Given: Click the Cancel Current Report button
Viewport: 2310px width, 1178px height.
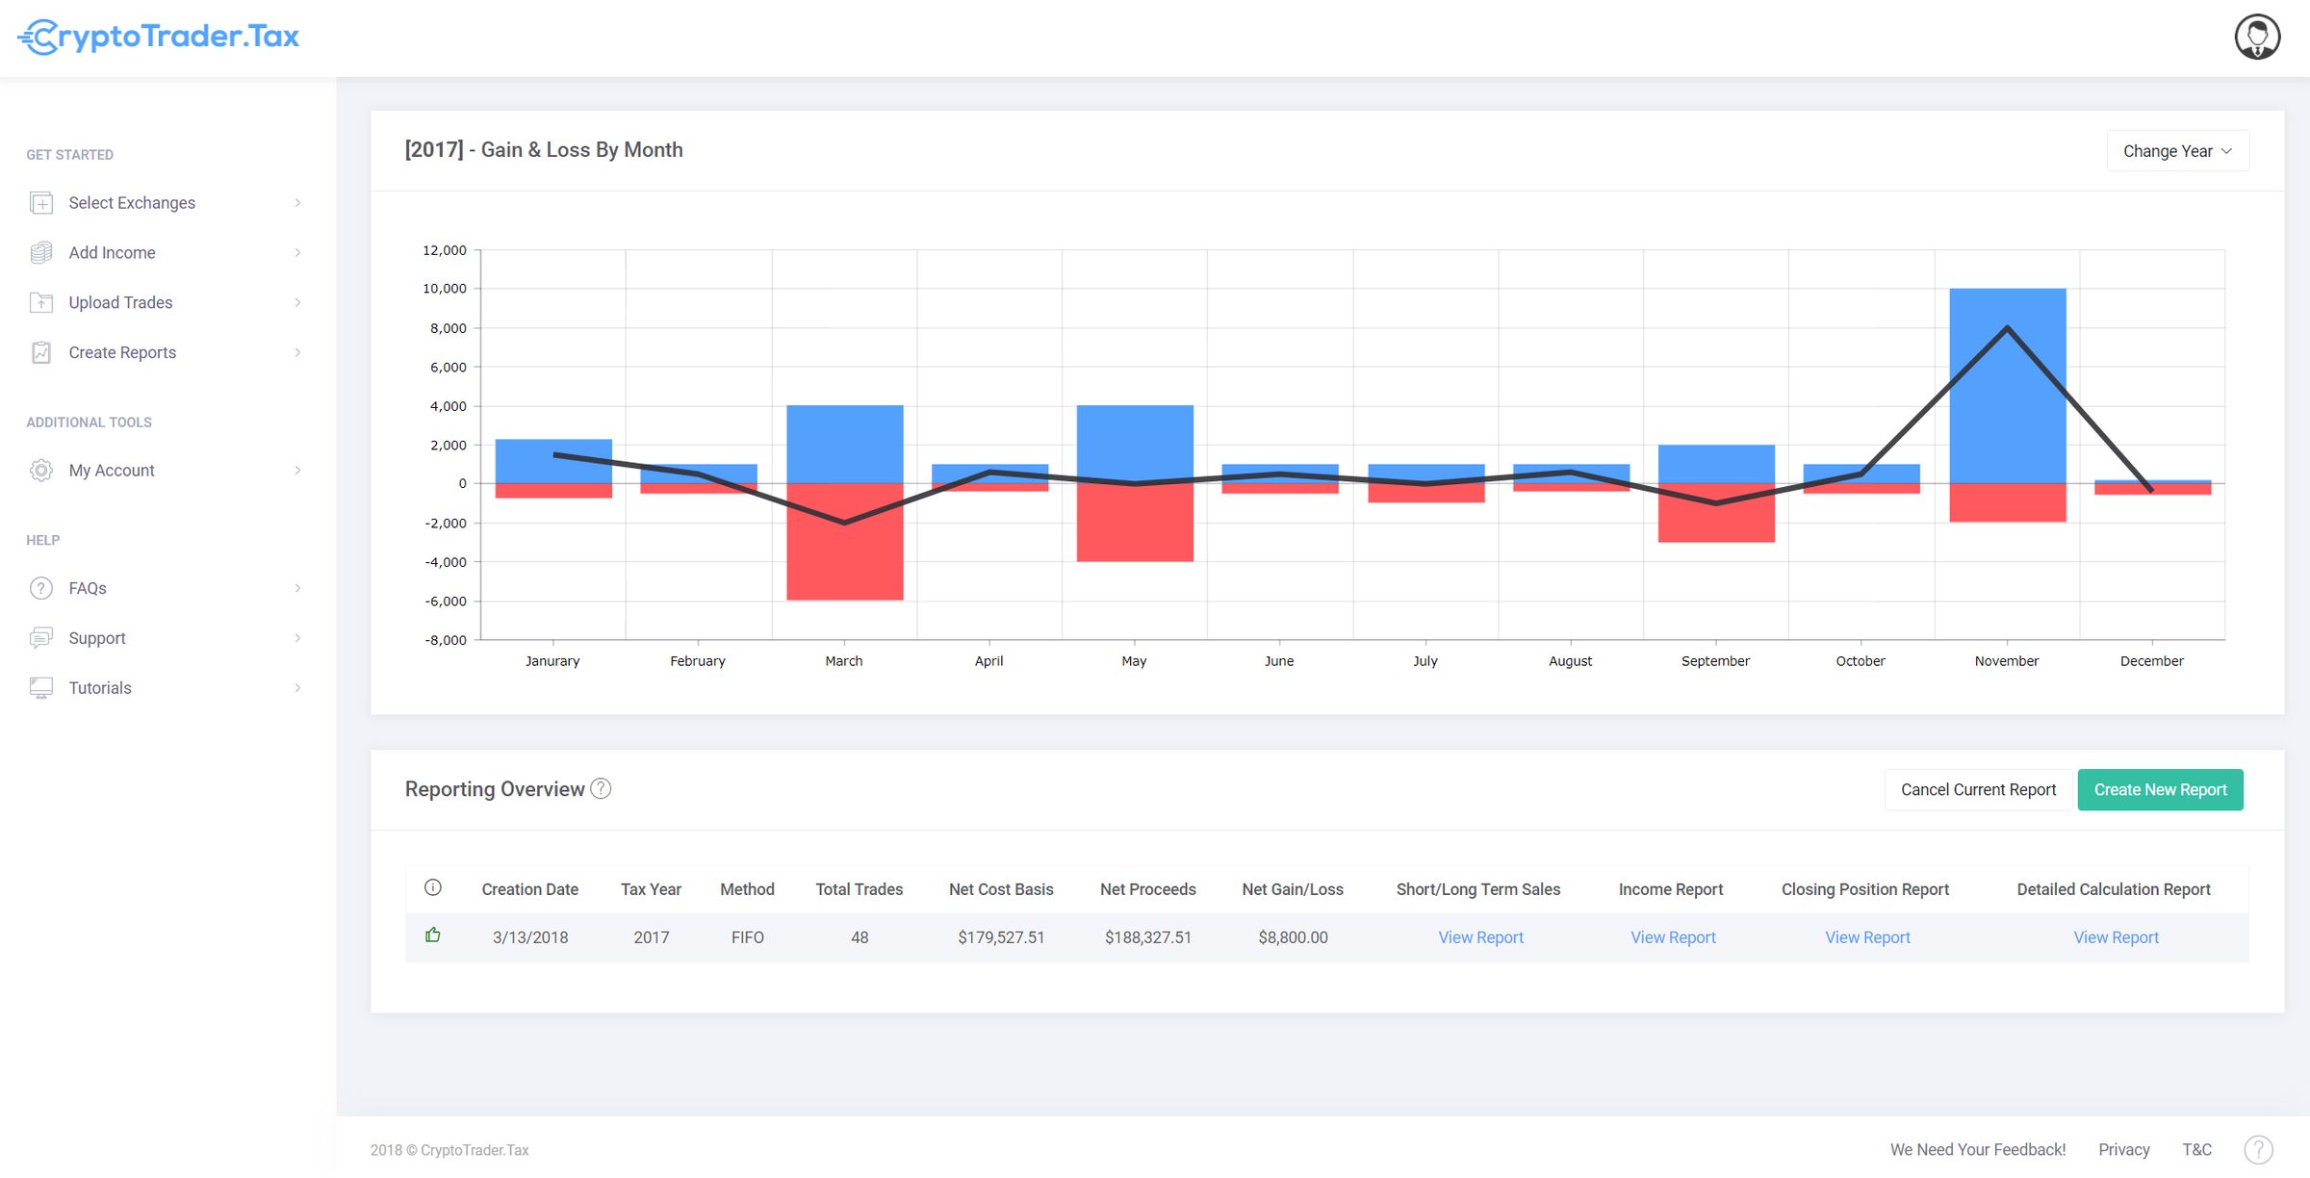Looking at the screenshot, I should click(x=1977, y=789).
